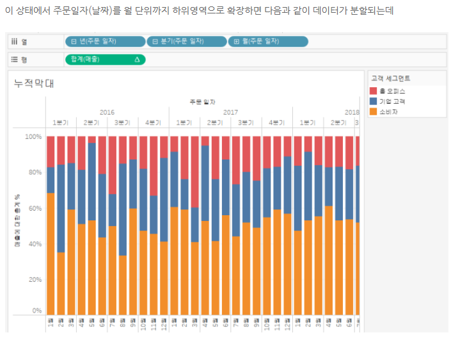
Task: Click the 누적막대 sheet title
Action: coord(34,83)
